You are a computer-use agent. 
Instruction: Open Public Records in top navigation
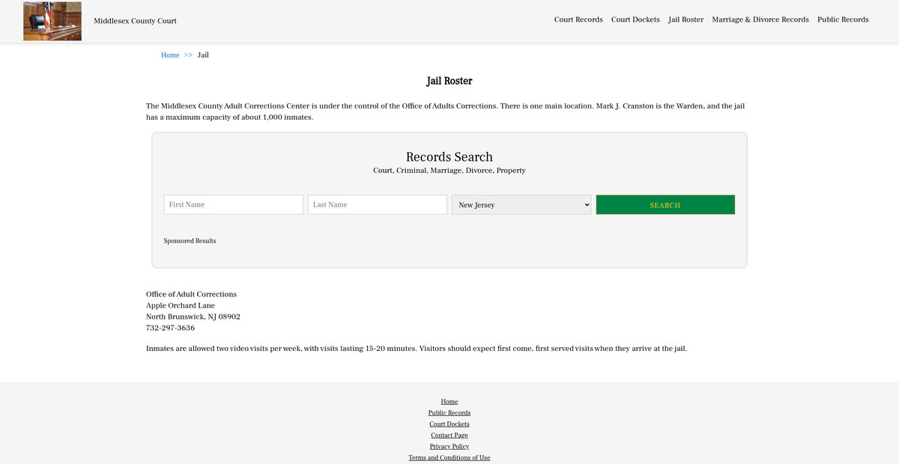pyautogui.click(x=843, y=19)
